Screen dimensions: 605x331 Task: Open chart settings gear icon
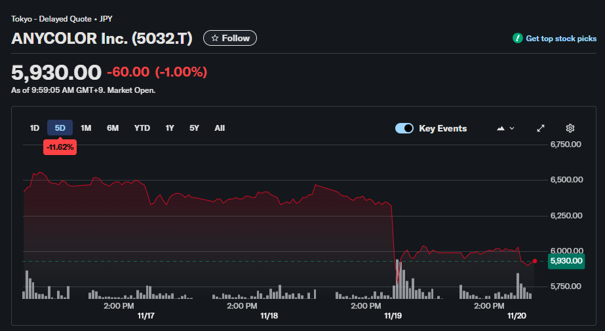570,128
